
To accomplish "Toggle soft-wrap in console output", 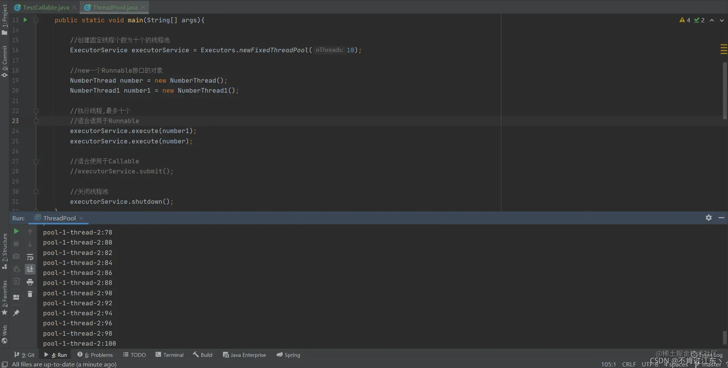I will pos(30,257).
